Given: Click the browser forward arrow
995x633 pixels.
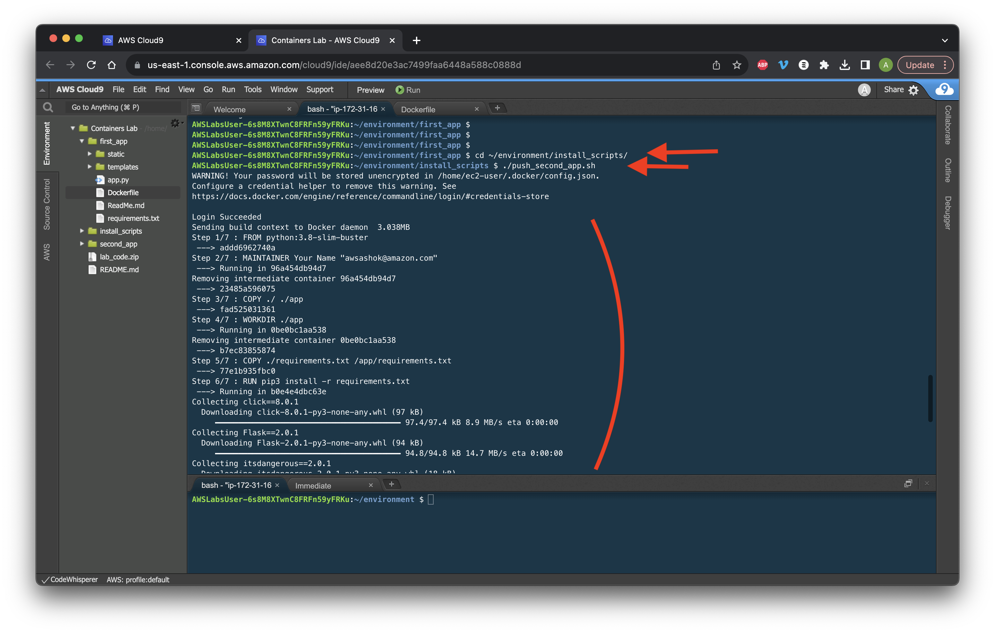Looking at the screenshot, I should tap(71, 65).
